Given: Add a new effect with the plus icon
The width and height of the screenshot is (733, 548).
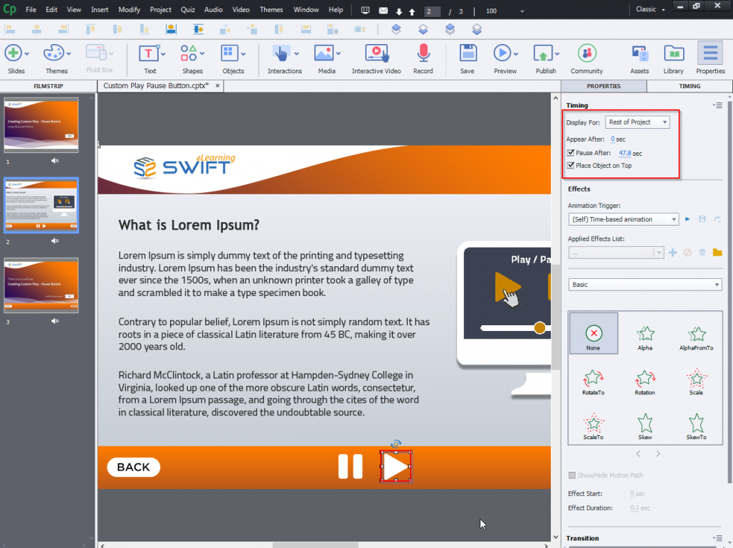Looking at the screenshot, I should (673, 252).
